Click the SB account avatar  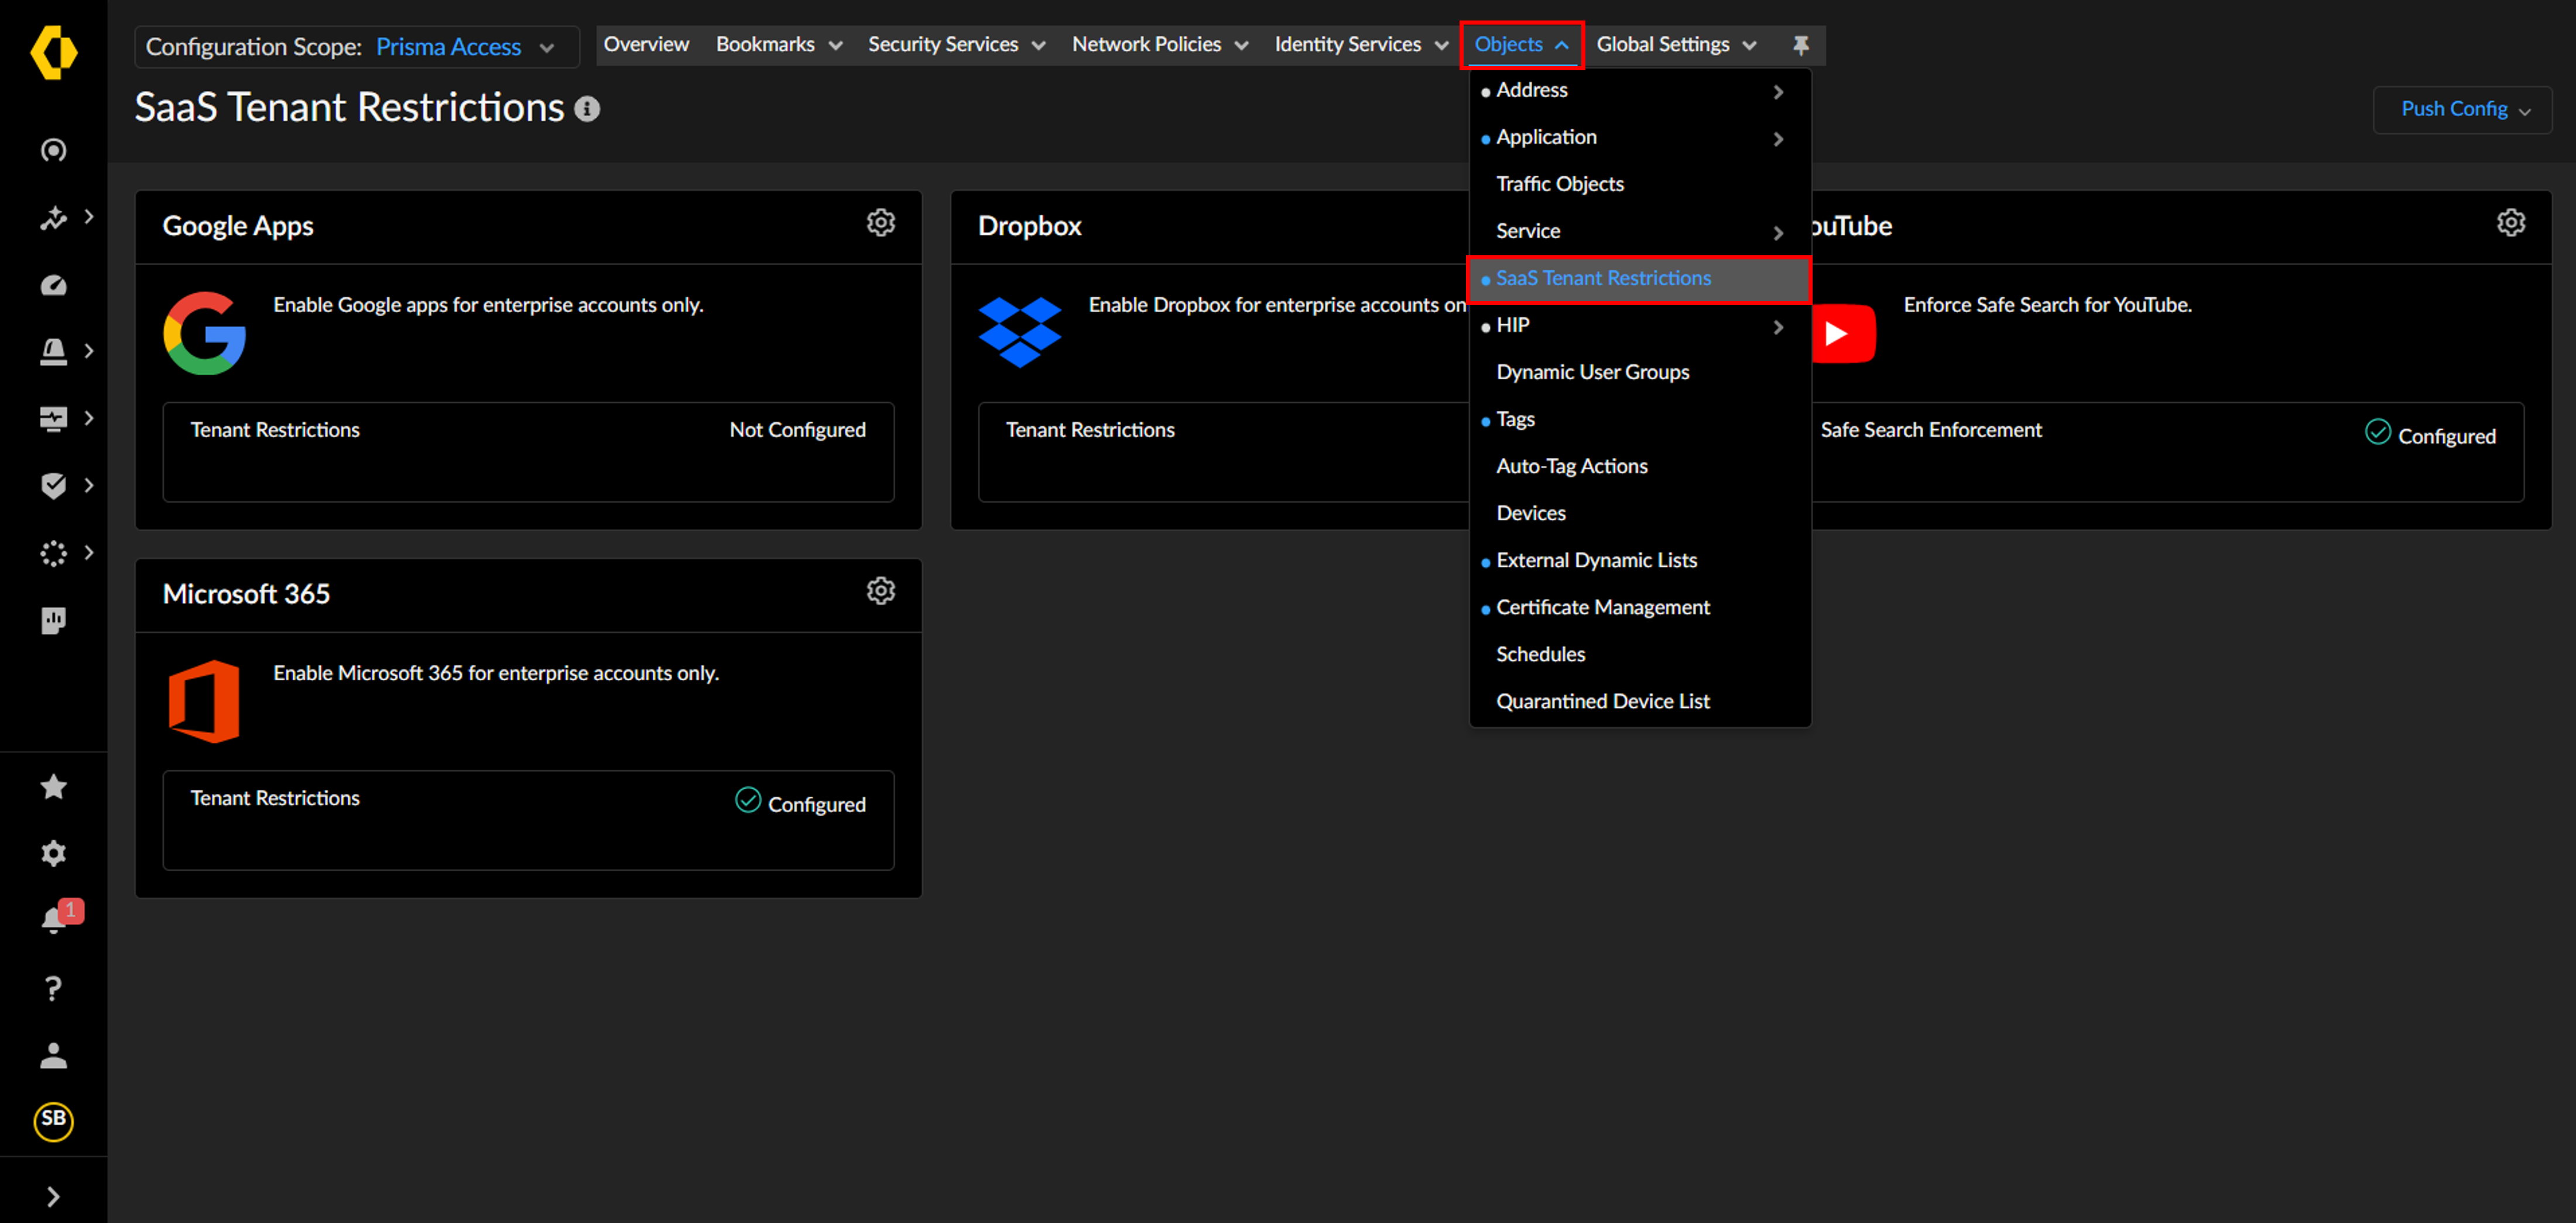(54, 1120)
